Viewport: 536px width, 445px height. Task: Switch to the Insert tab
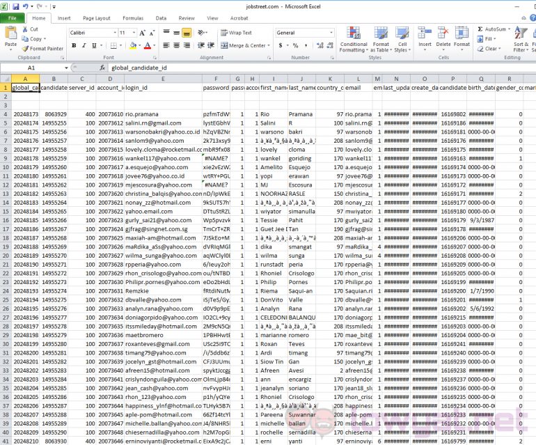click(x=64, y=18)
